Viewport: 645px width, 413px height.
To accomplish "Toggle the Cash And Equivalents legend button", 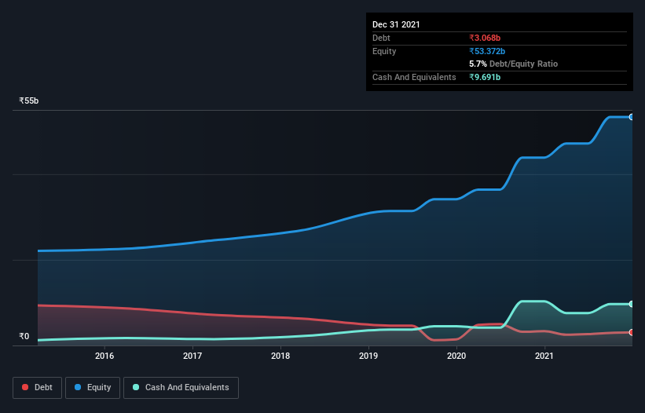I will pyautogui.click(x=181, y=388).
